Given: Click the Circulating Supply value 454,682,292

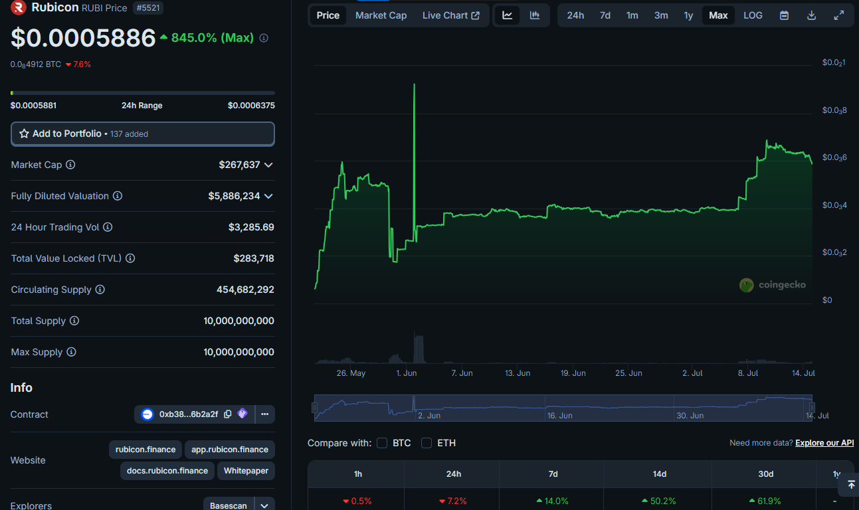Looking at the screenshot, I should pos(245,290).
